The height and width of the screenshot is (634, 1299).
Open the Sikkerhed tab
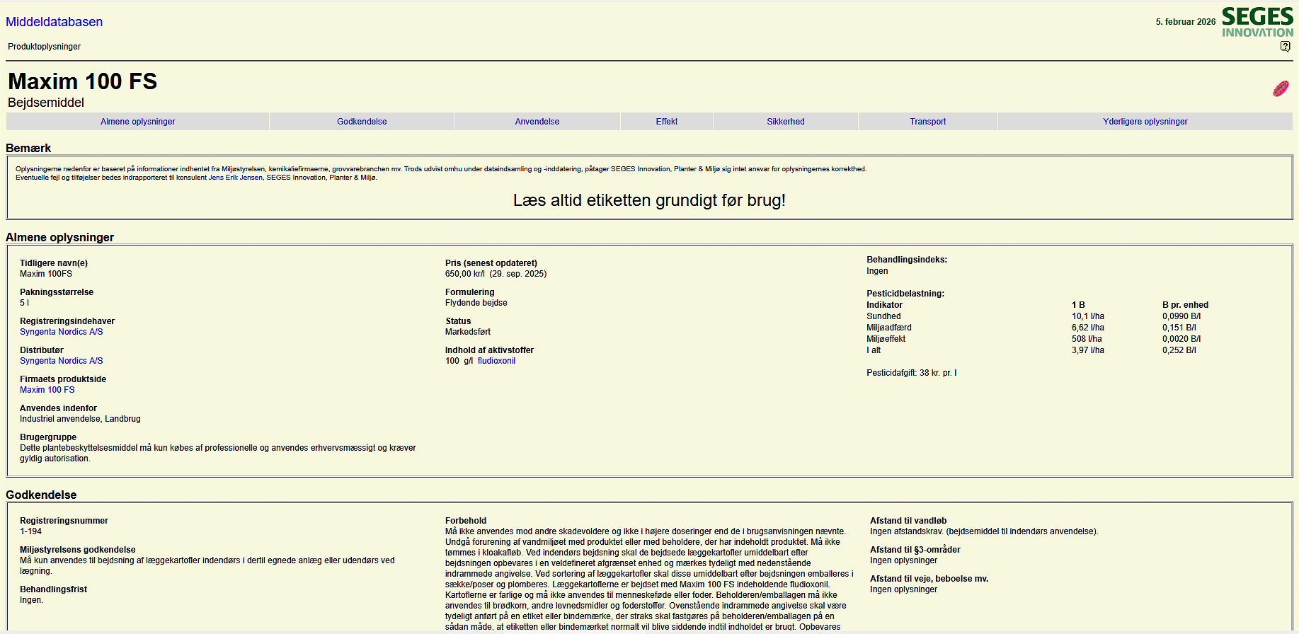pos(785,122)
